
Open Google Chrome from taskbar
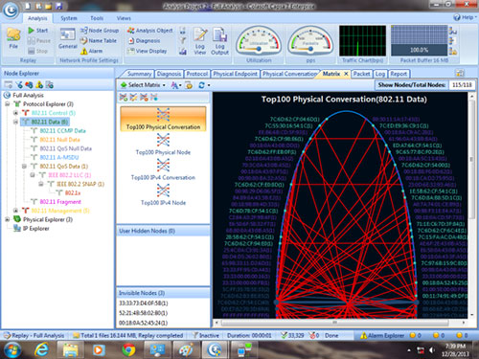[x=128, y=350]
